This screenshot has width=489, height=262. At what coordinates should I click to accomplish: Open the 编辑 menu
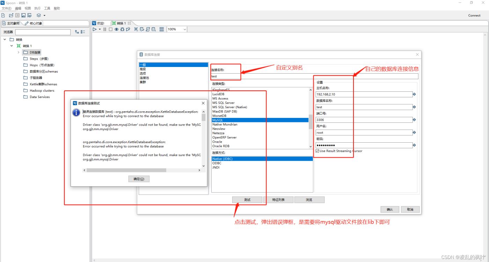point(18,8)
